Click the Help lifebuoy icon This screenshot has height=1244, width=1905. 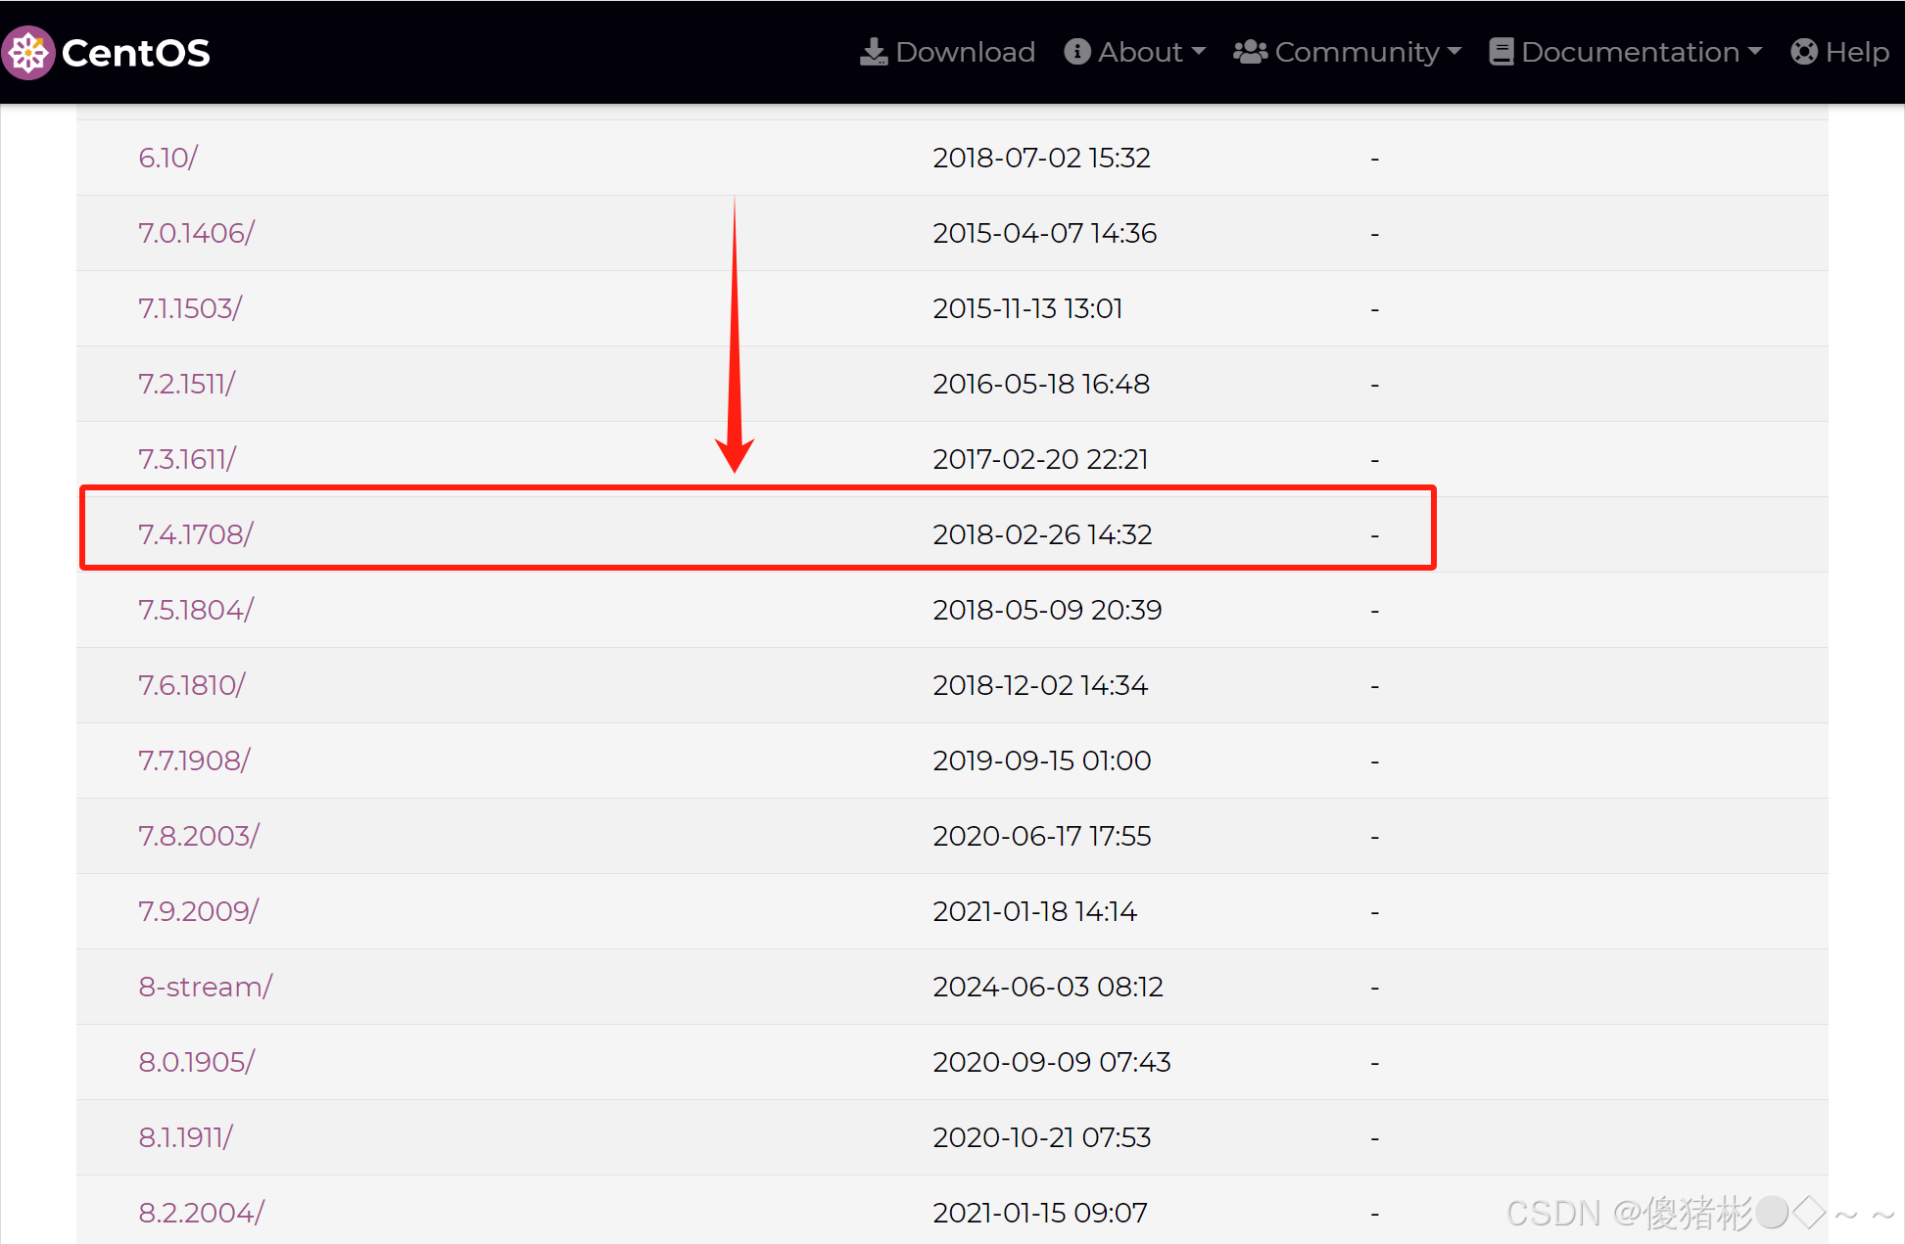coord(1803,52)
